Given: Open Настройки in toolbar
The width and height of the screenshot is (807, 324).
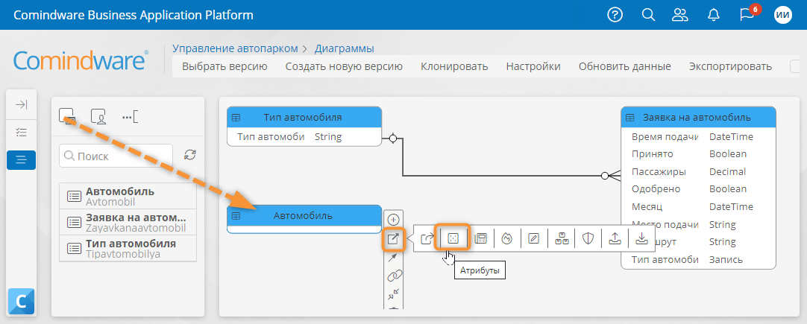Looking at the screenshot, I should click(533, 66).
